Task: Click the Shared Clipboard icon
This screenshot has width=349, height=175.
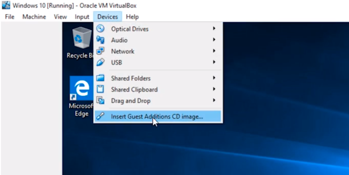Action: 100,89
